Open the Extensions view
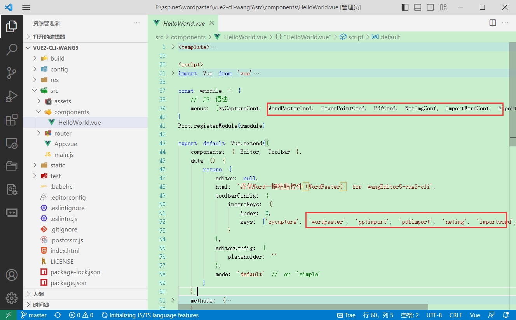The height and width of the screenshot is (320, 516). pos(12,120)
